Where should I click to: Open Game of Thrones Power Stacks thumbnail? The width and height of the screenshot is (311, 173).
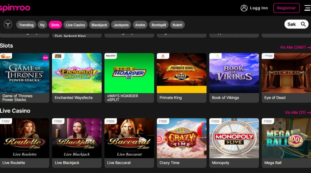pos(24,73)
